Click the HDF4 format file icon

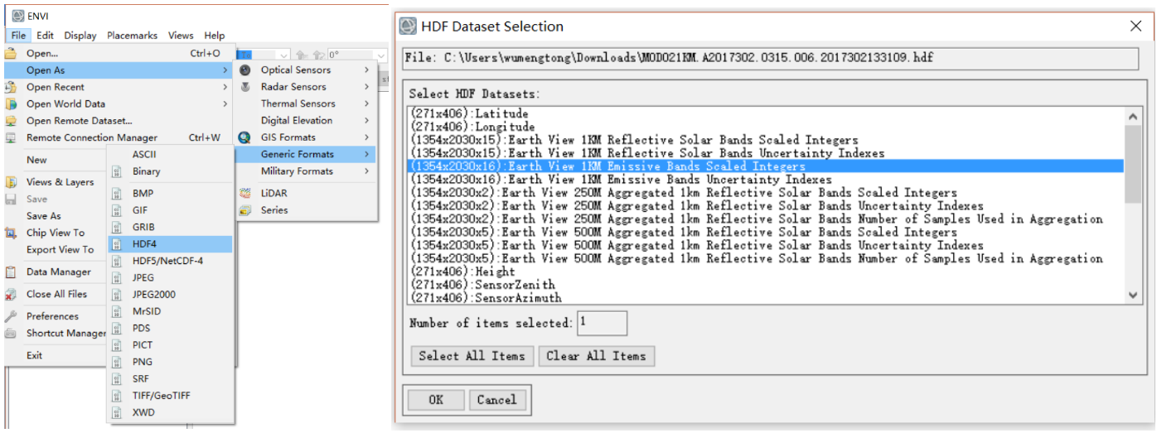click(x=117, y=244)
